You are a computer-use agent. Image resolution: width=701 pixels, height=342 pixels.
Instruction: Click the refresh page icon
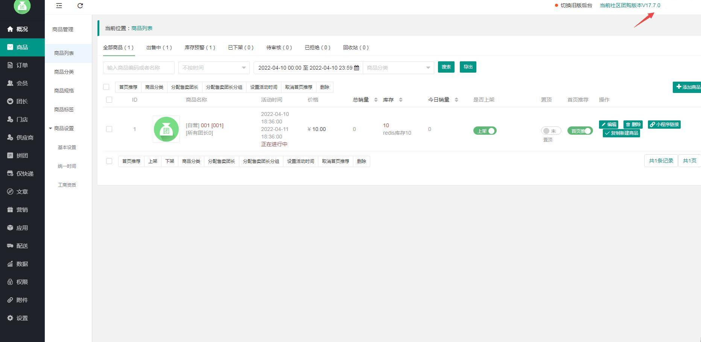[80, 6]
